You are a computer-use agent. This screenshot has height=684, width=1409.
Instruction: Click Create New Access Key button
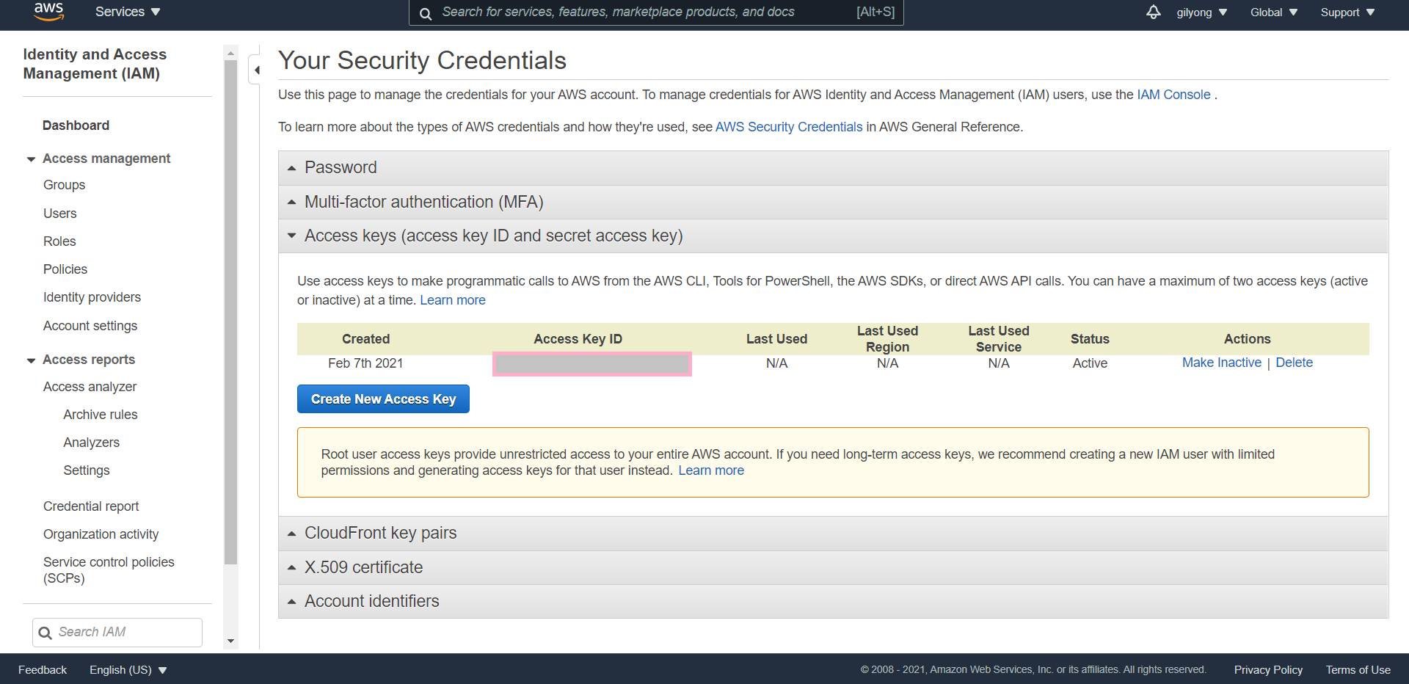coord(383,399)
